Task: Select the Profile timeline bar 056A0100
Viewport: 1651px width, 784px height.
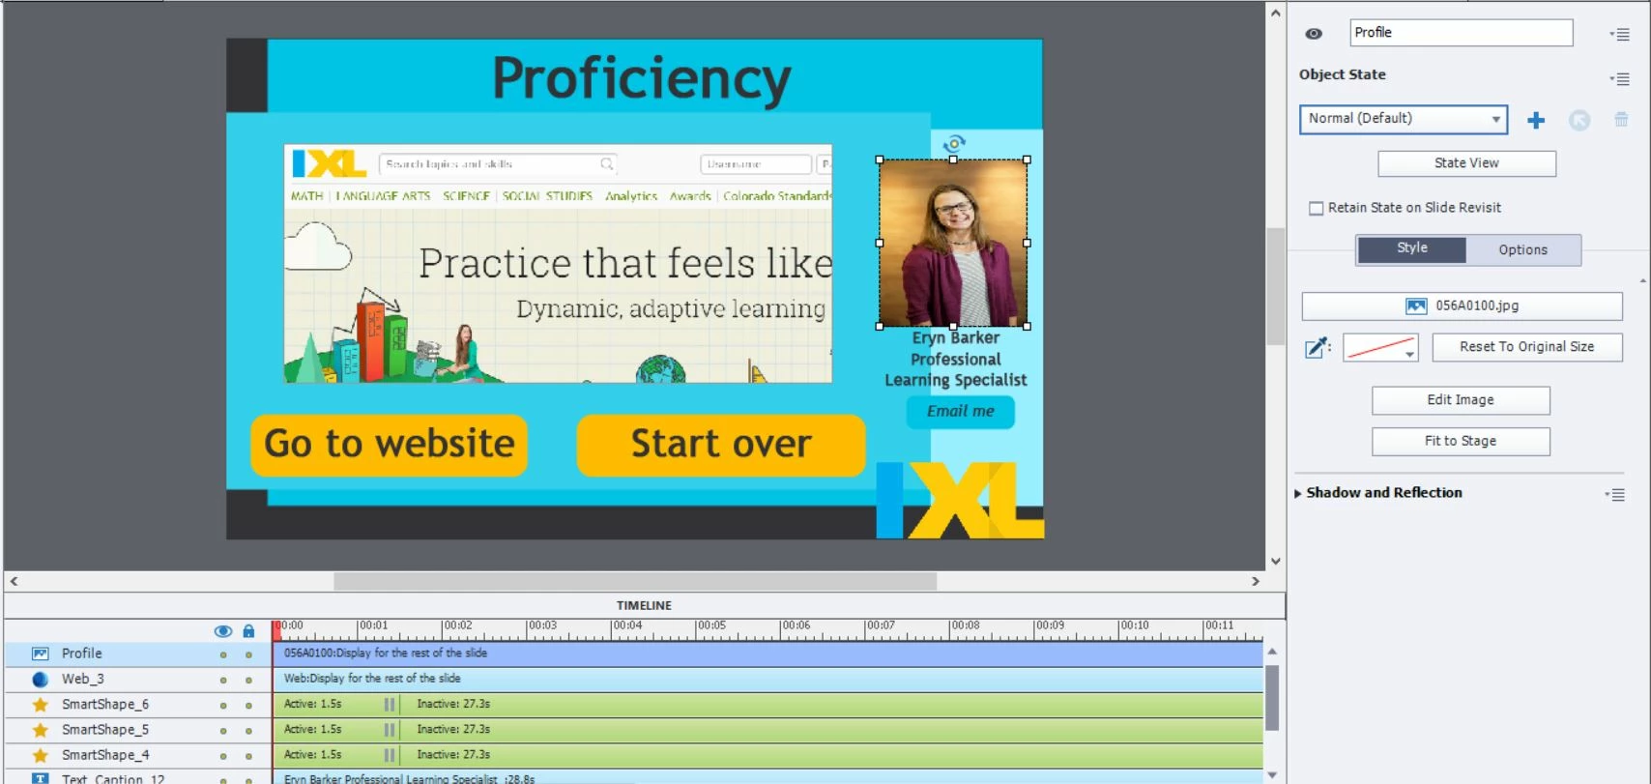Action: pyautogui.click(x=768, y=653)
